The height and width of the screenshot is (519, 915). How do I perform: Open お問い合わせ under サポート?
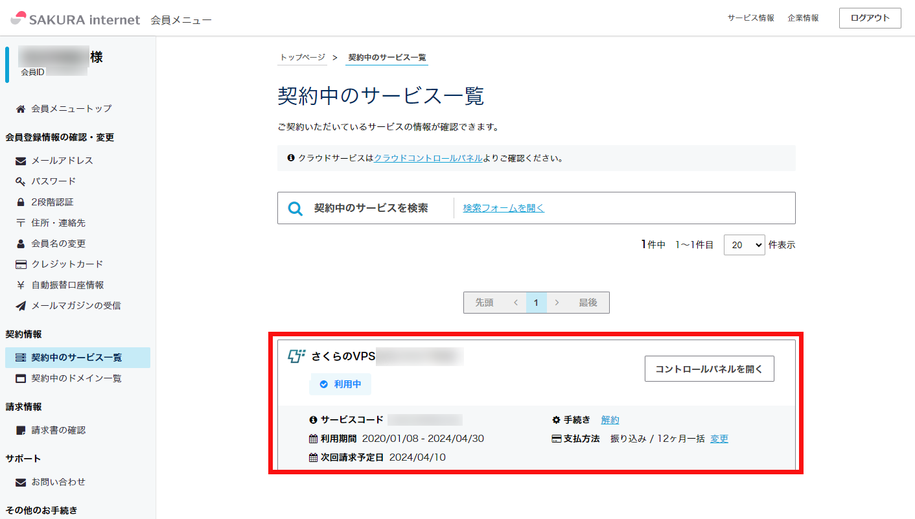pyautogui.click(x=58, y=482)
